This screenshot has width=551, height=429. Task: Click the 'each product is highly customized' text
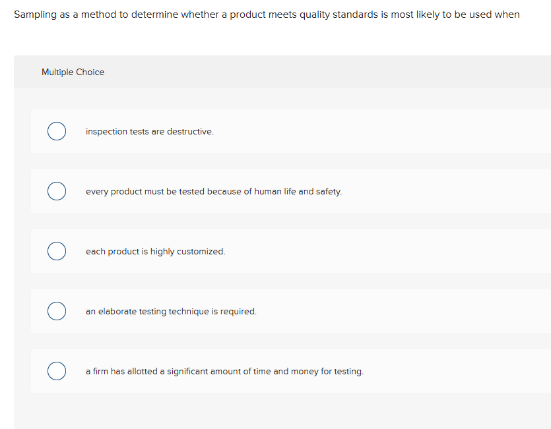coord(155,251)
